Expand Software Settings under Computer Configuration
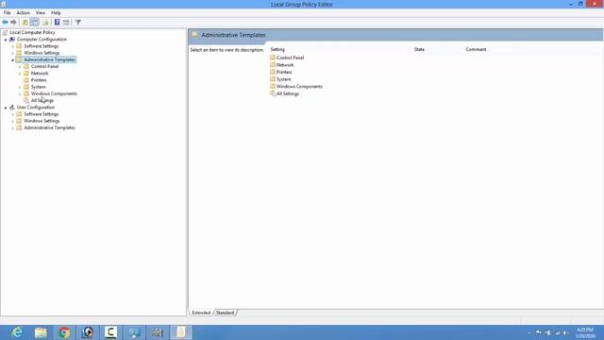The image size is (604, 340). [x=12, y=46]
